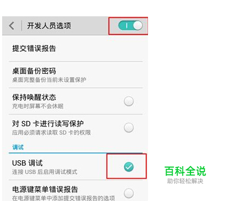The width and height of the screenshot is (228, 201).
Task: Tap the 充电时屏幕不会休眠 subtitle
Action: [38, 106]
